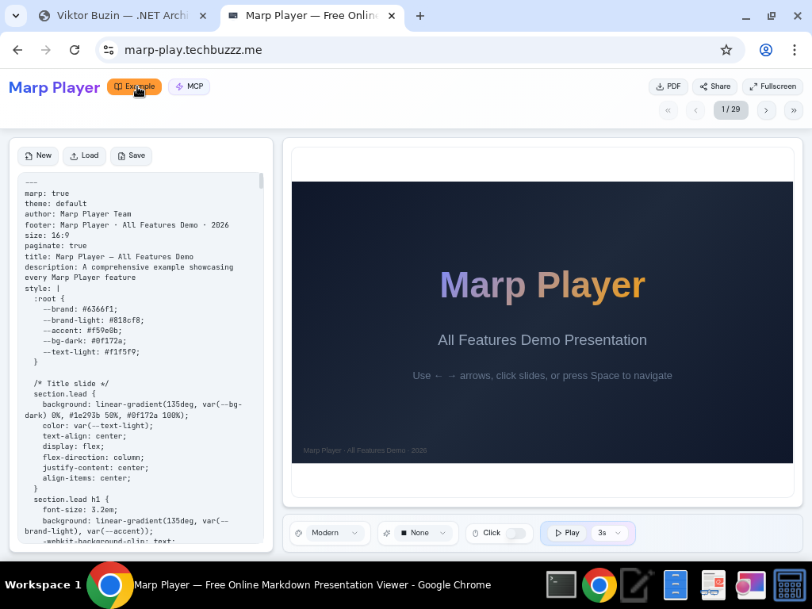Load a markdown file
812x609 pixels.
point(84,156)
